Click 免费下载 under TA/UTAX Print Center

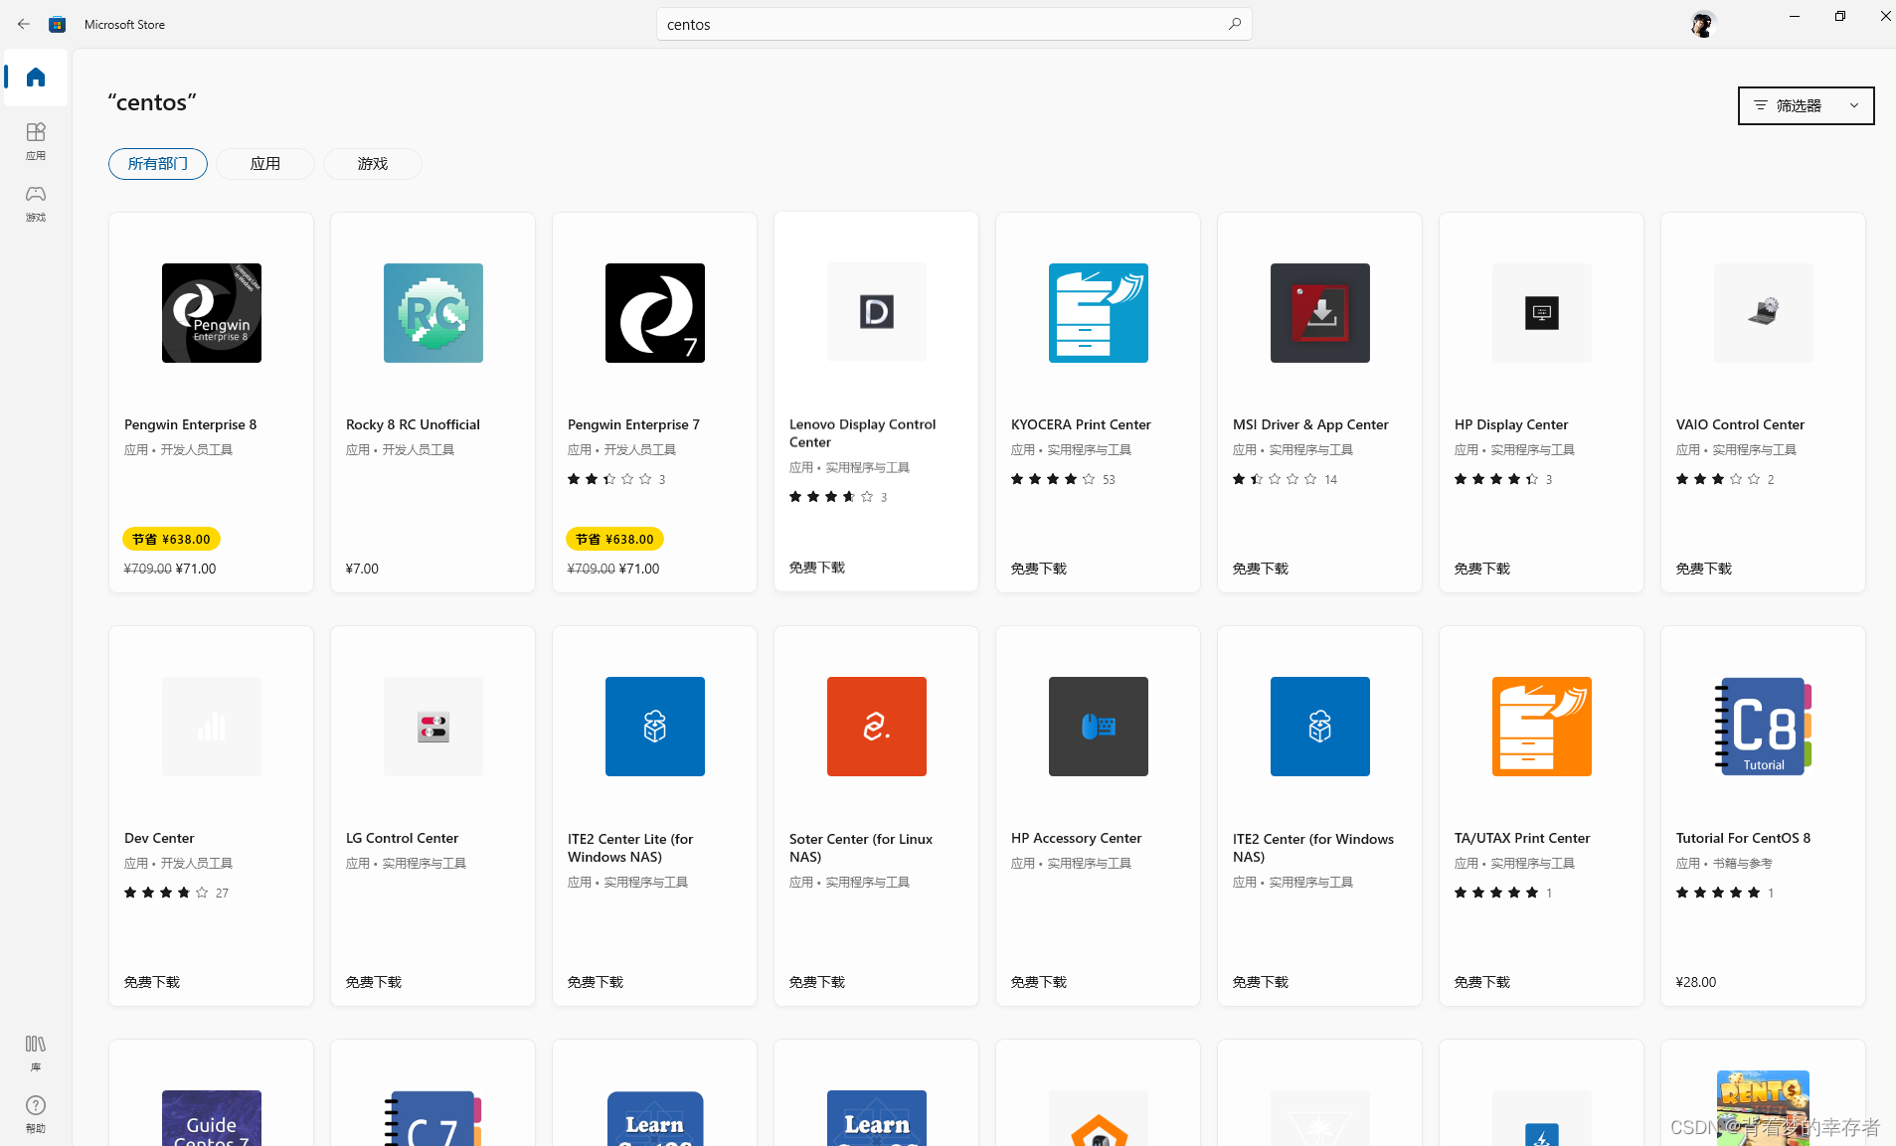1482,982
